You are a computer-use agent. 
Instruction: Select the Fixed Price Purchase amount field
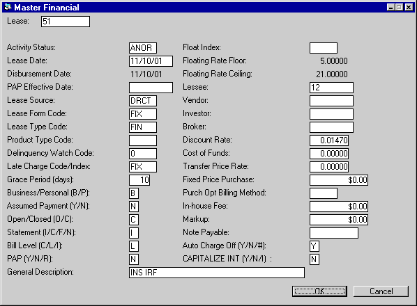[x=339, y=180]
